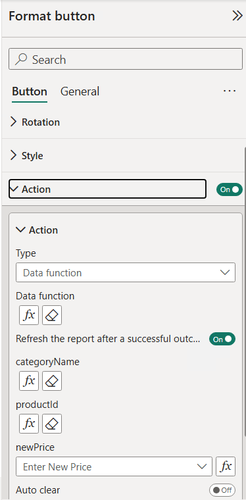The width and height of the screenshot is (246, 500).
Task: Focus the Search input field
Action: click(126, 59)
